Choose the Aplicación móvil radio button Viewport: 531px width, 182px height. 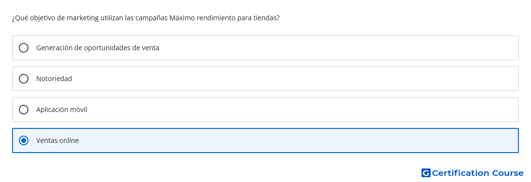click(x=24, y=110)
